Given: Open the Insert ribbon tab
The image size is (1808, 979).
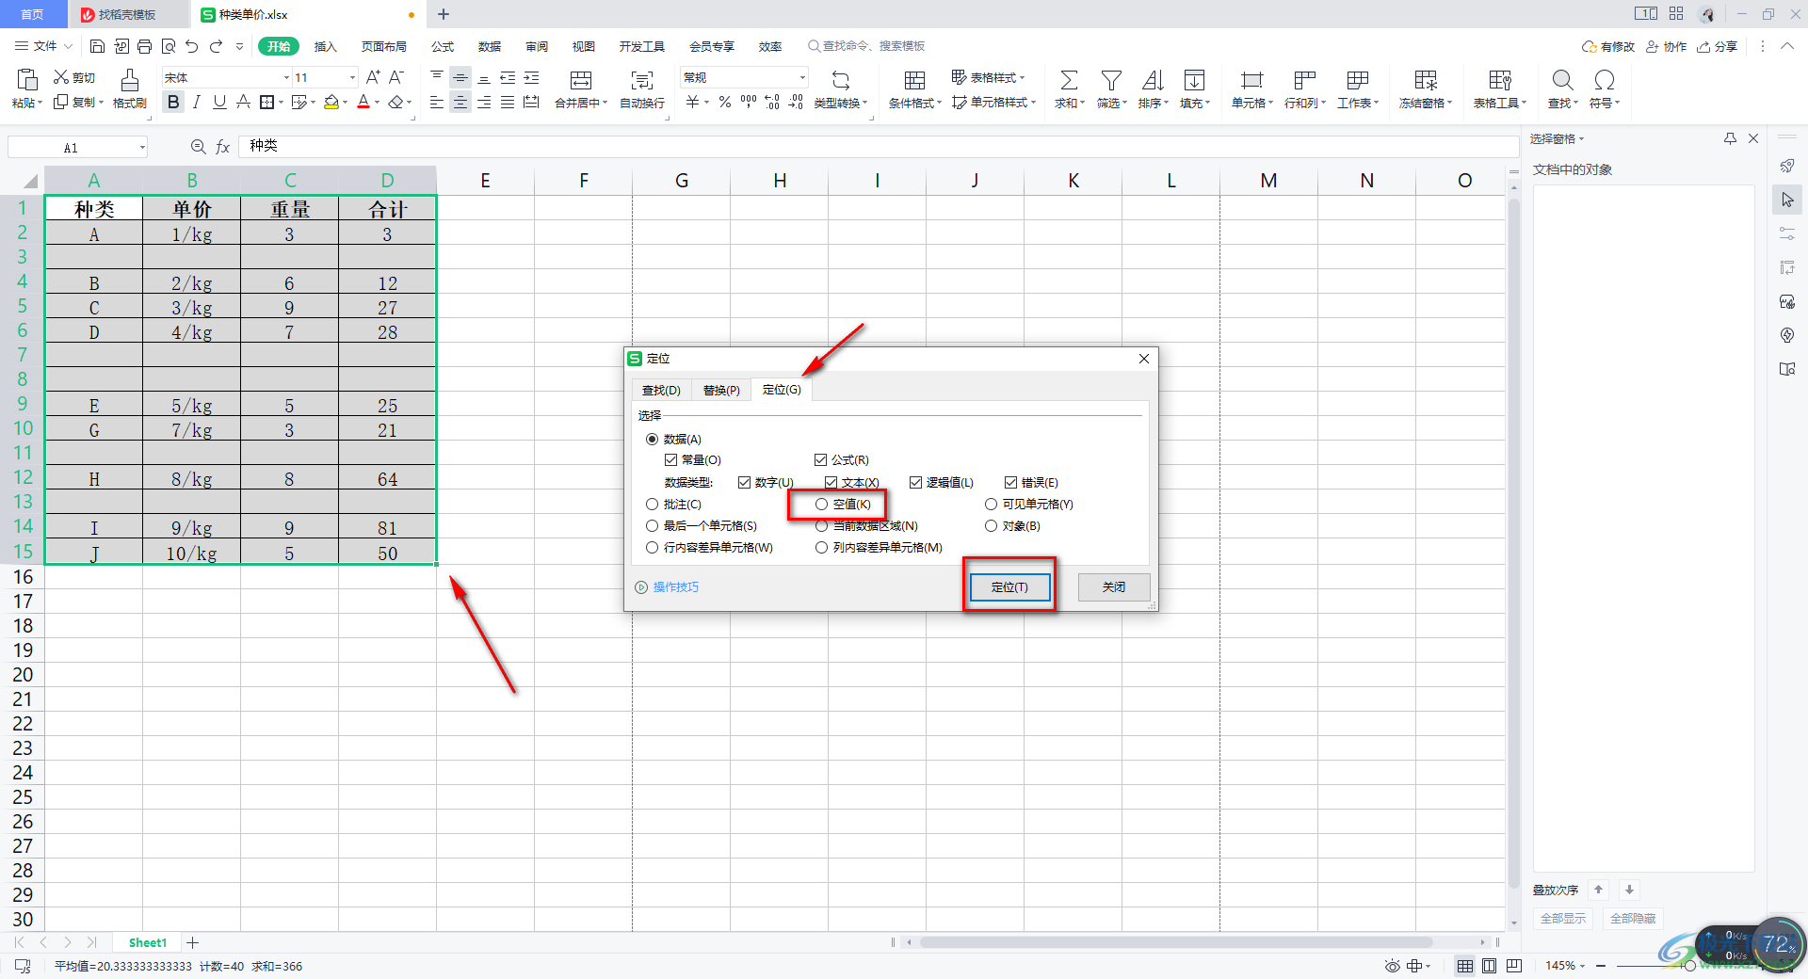Looking at the screenshot, I should click(325, 46).
